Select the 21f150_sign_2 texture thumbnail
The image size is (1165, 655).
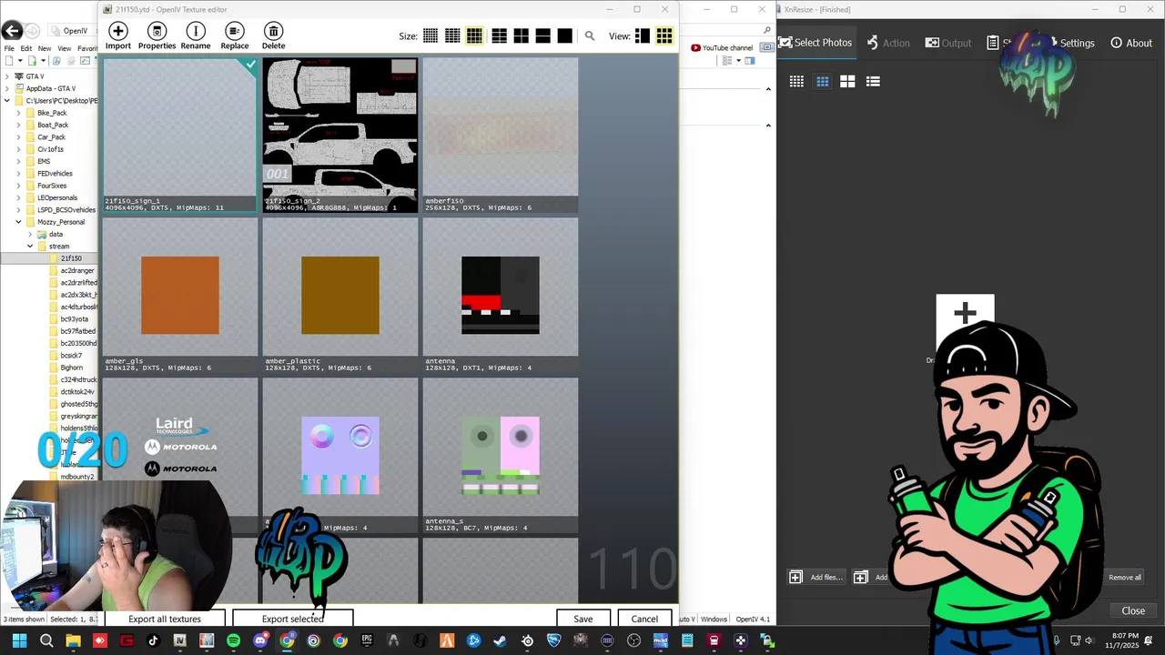tap(340, 135)
